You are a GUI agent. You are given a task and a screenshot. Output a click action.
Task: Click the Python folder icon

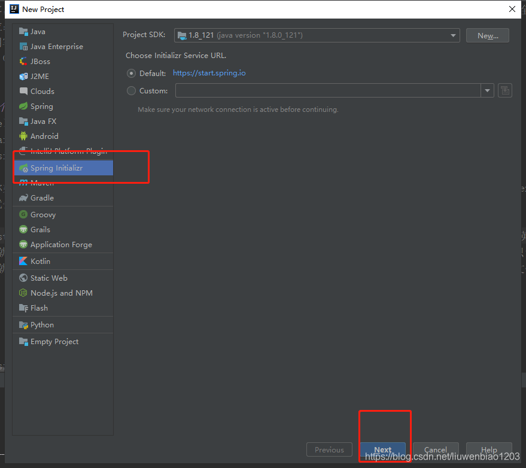pyautogui.click(x=23, y=325)
